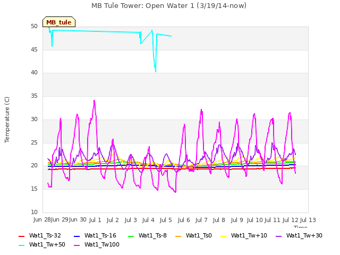Click the Jul 5 x-axis label
Image resolution: width=340 pixels, height=255 pixels.
click(x=166, y=220)
